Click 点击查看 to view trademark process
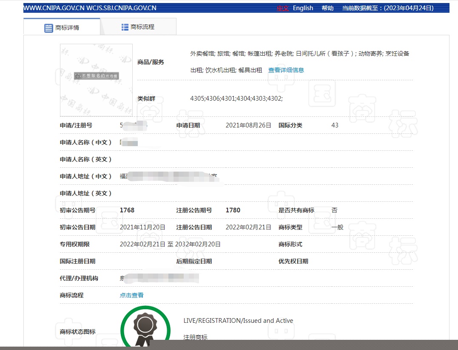The image size is (458, 350). tap(131, 295)
